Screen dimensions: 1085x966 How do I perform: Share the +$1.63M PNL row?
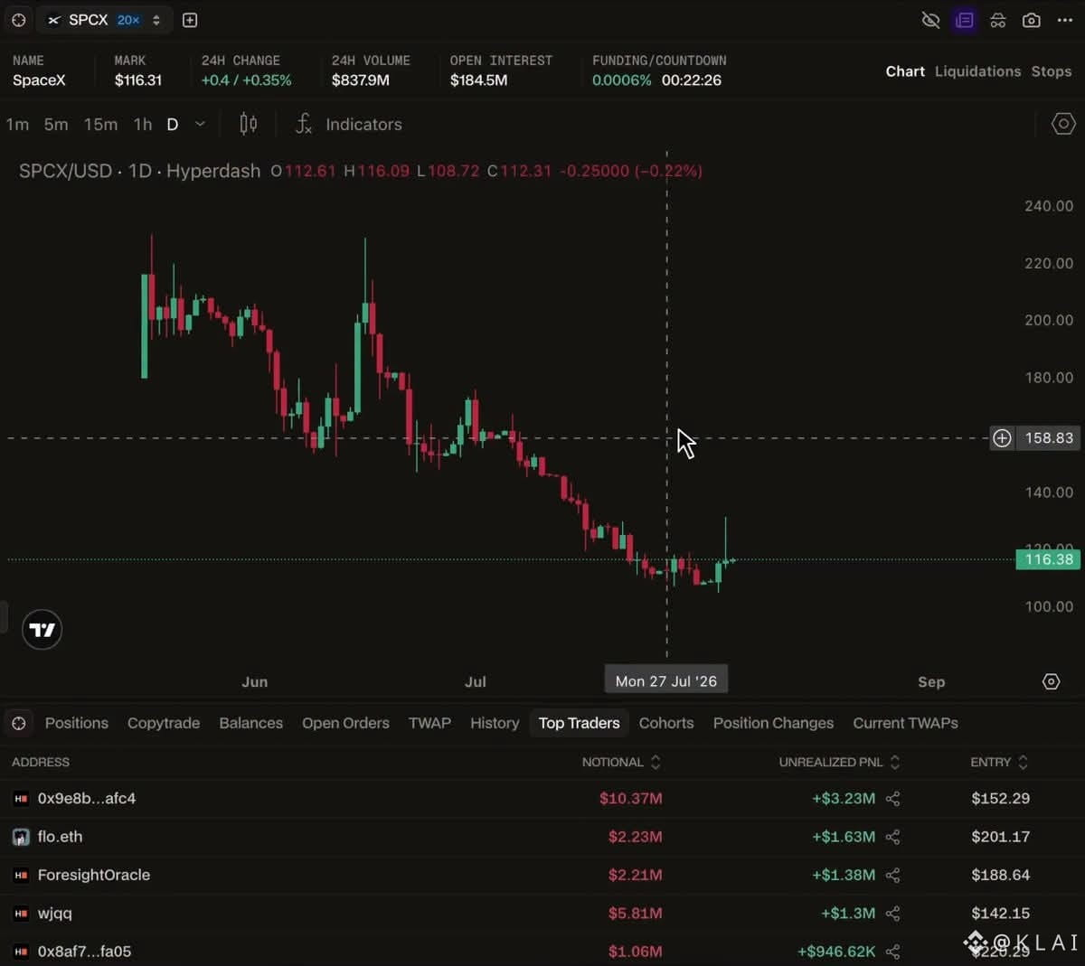pyautogui.click(x=892, y=837)
